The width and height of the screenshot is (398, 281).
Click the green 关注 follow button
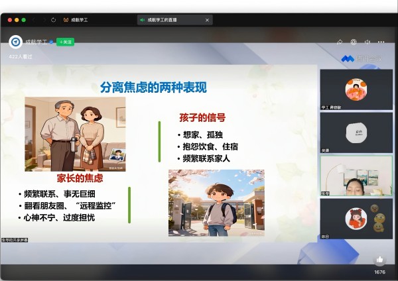click(x=66, y=42)
